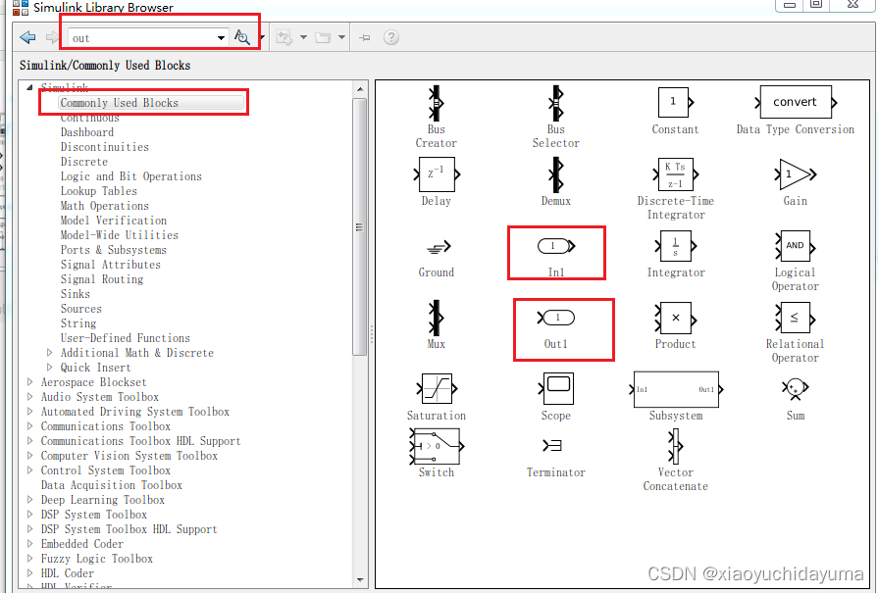
Task: Select the Bus Selector block
Action: 556,104
